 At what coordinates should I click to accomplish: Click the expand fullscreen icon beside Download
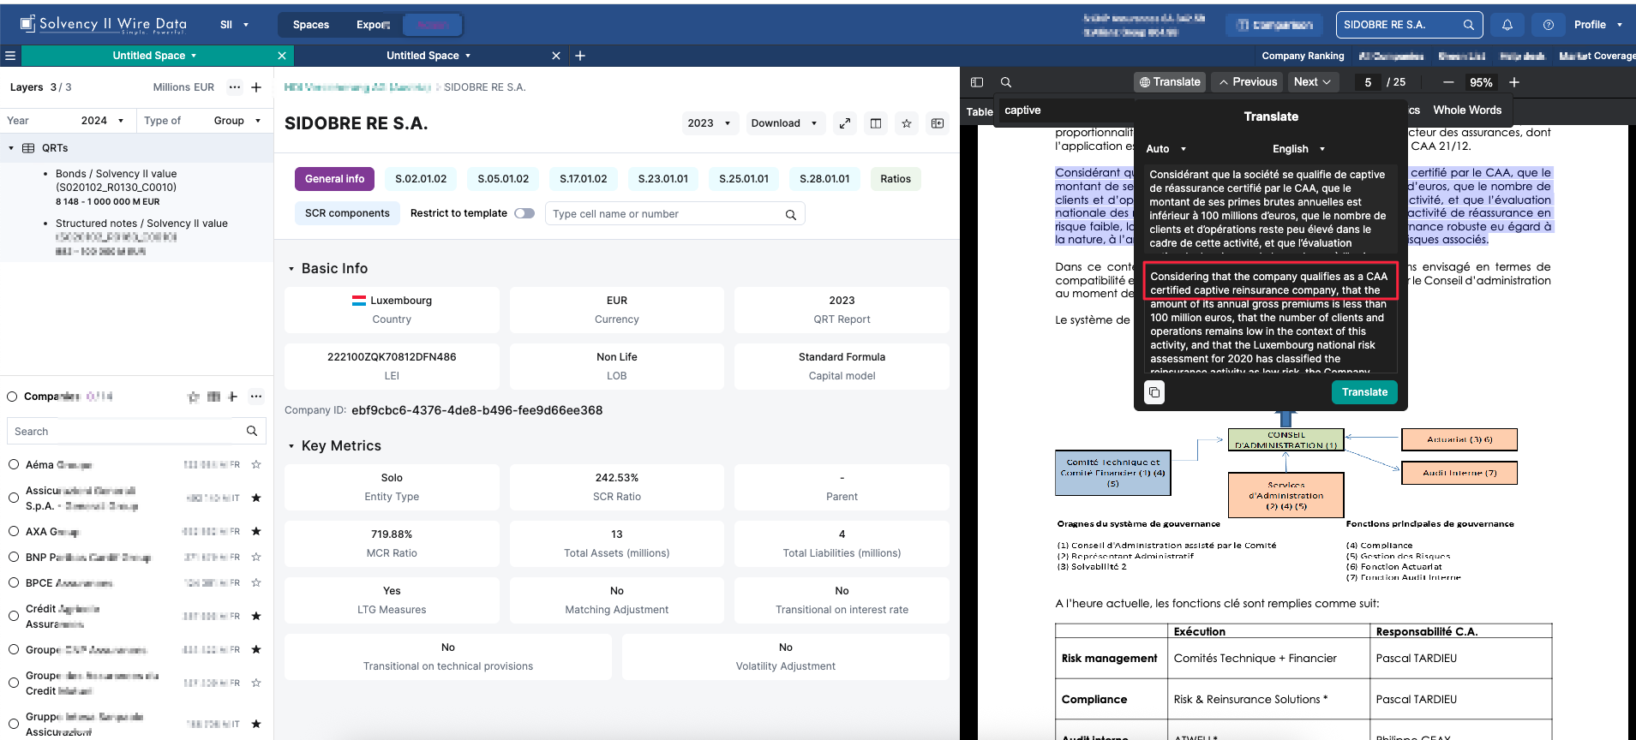pos(845,123)
